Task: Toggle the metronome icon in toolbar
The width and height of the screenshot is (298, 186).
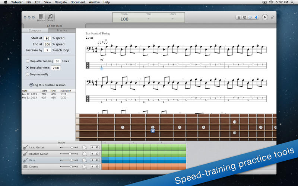Action: coord(239,17)
